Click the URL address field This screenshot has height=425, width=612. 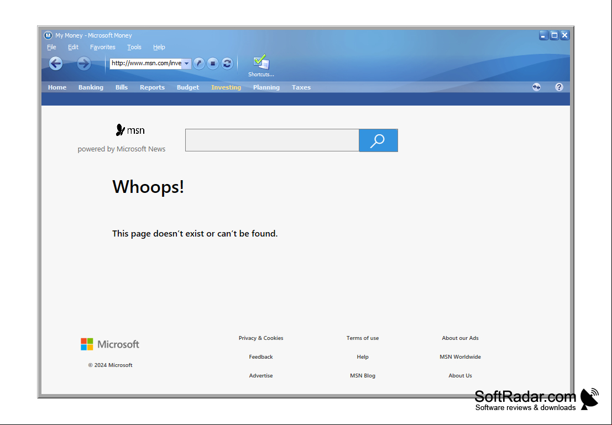pos(146,64)
